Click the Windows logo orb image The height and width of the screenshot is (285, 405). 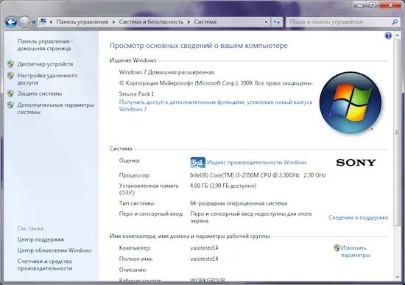351,103
